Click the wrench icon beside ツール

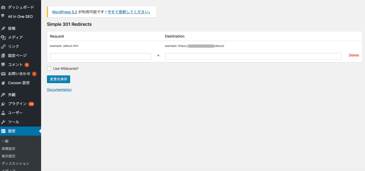pos(3,122)
